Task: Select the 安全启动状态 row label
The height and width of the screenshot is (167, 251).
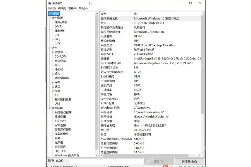Action: point(109,99)
